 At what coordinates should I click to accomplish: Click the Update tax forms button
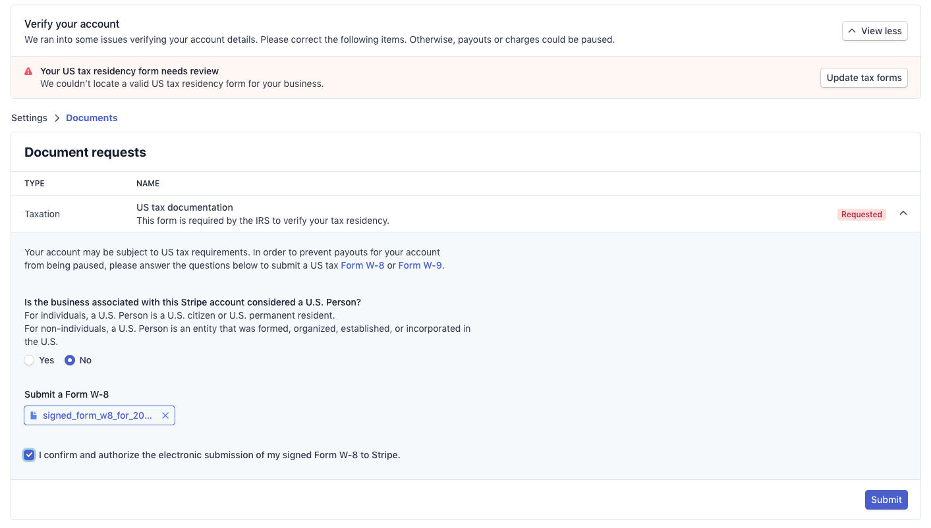(864, 78)
